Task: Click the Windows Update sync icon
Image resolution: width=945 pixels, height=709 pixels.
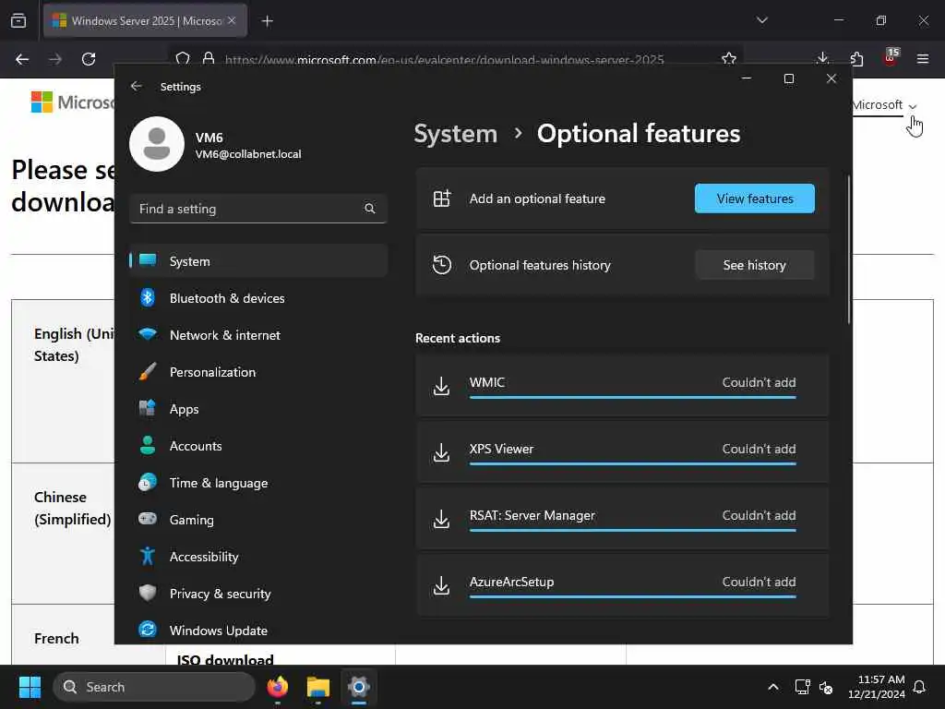Action: coord(148,630)
